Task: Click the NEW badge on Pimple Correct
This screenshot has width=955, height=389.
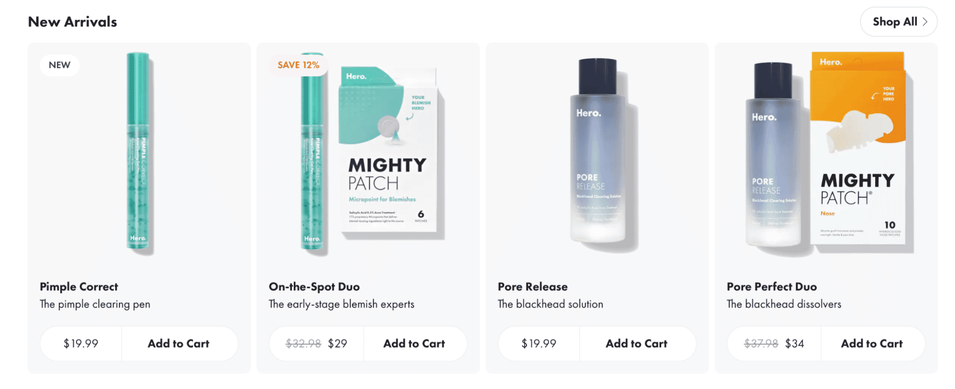Action: 60,65
